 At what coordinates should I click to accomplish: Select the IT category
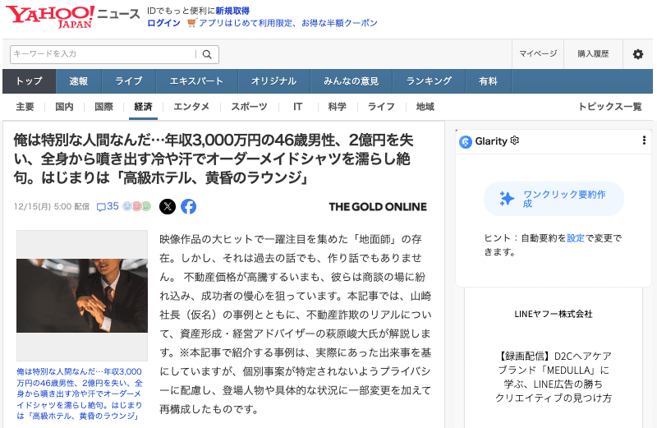tap(298, 107)
